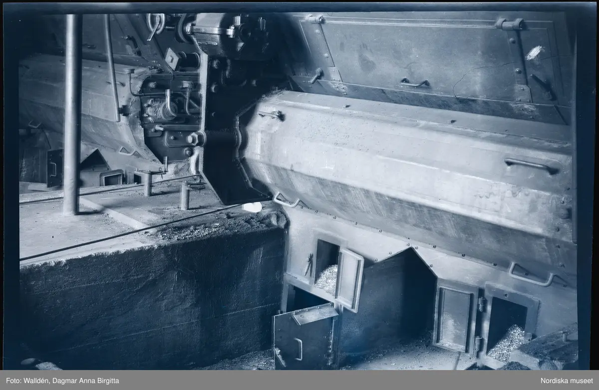599x390 pixels.
Task: Click the closed hatch door left of right opening
Action: pos(454,319)
